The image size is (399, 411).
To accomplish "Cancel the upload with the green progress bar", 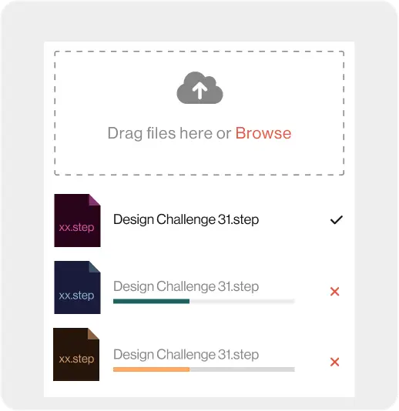I will point(335,292).
